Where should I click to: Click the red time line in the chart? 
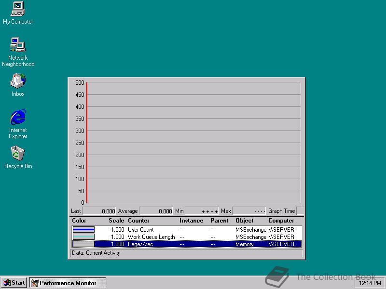(x=87, y=143)
